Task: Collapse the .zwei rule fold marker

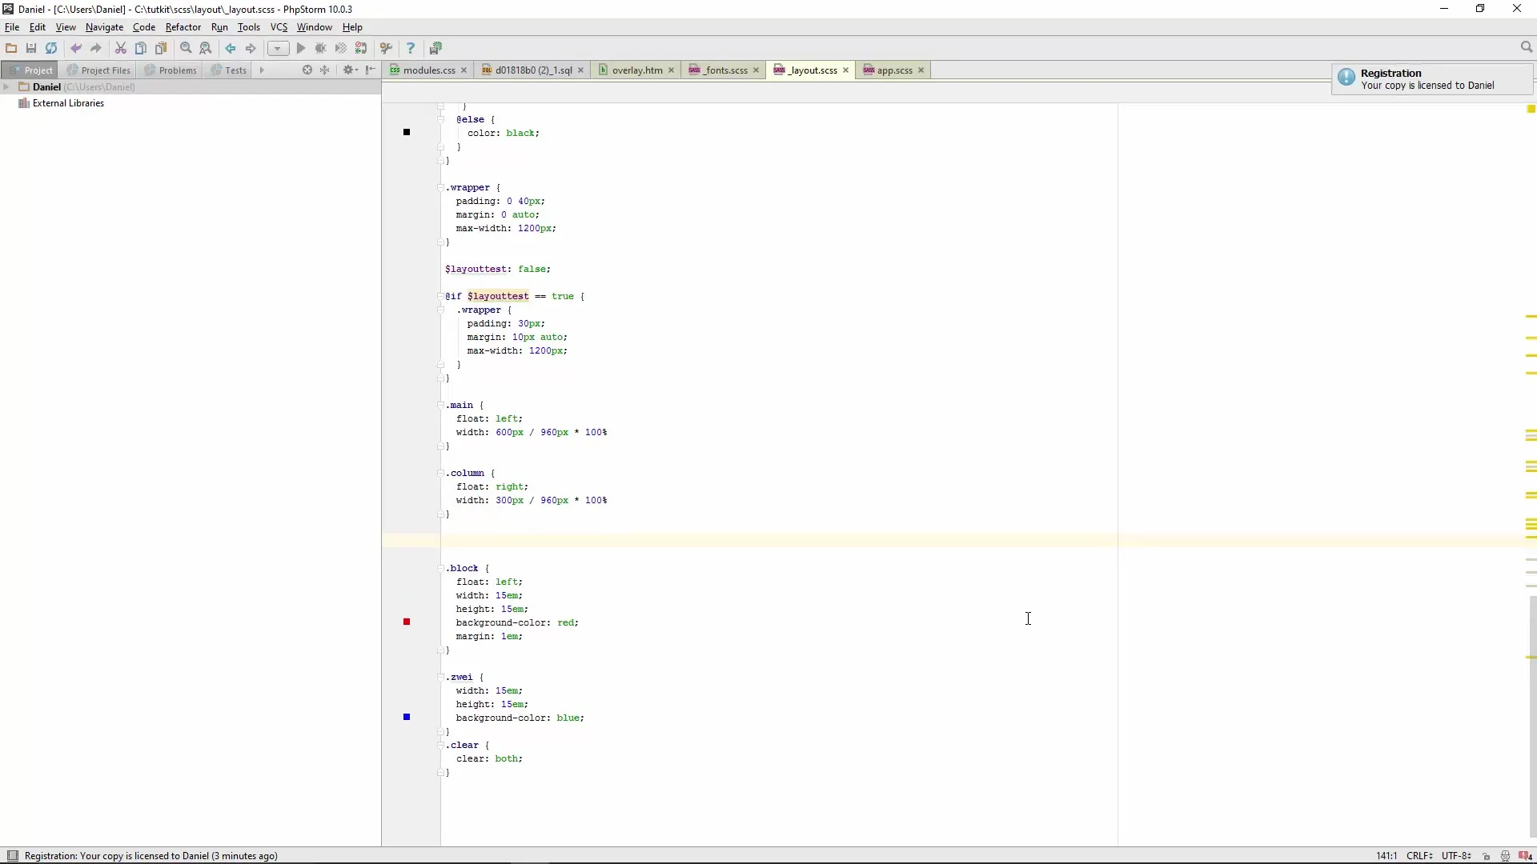Action: click(x=440, y=678)
